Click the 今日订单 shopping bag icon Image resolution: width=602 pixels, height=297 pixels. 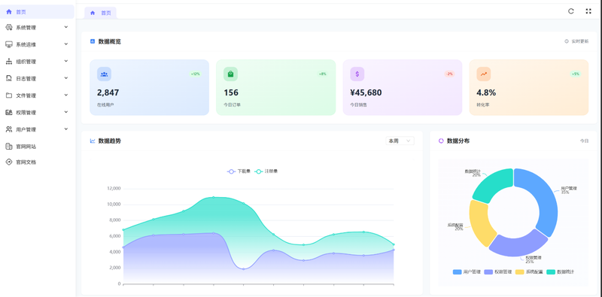point(230,74)
